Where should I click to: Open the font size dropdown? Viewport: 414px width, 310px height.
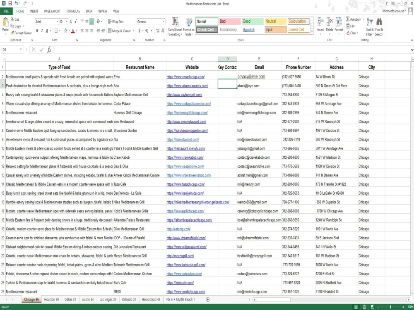point(67,21)
